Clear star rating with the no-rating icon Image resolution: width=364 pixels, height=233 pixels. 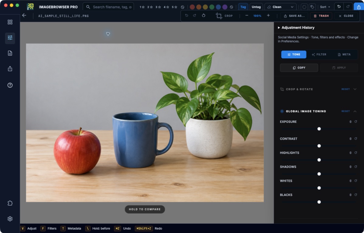pyautogui.click(x=183, y=7)
